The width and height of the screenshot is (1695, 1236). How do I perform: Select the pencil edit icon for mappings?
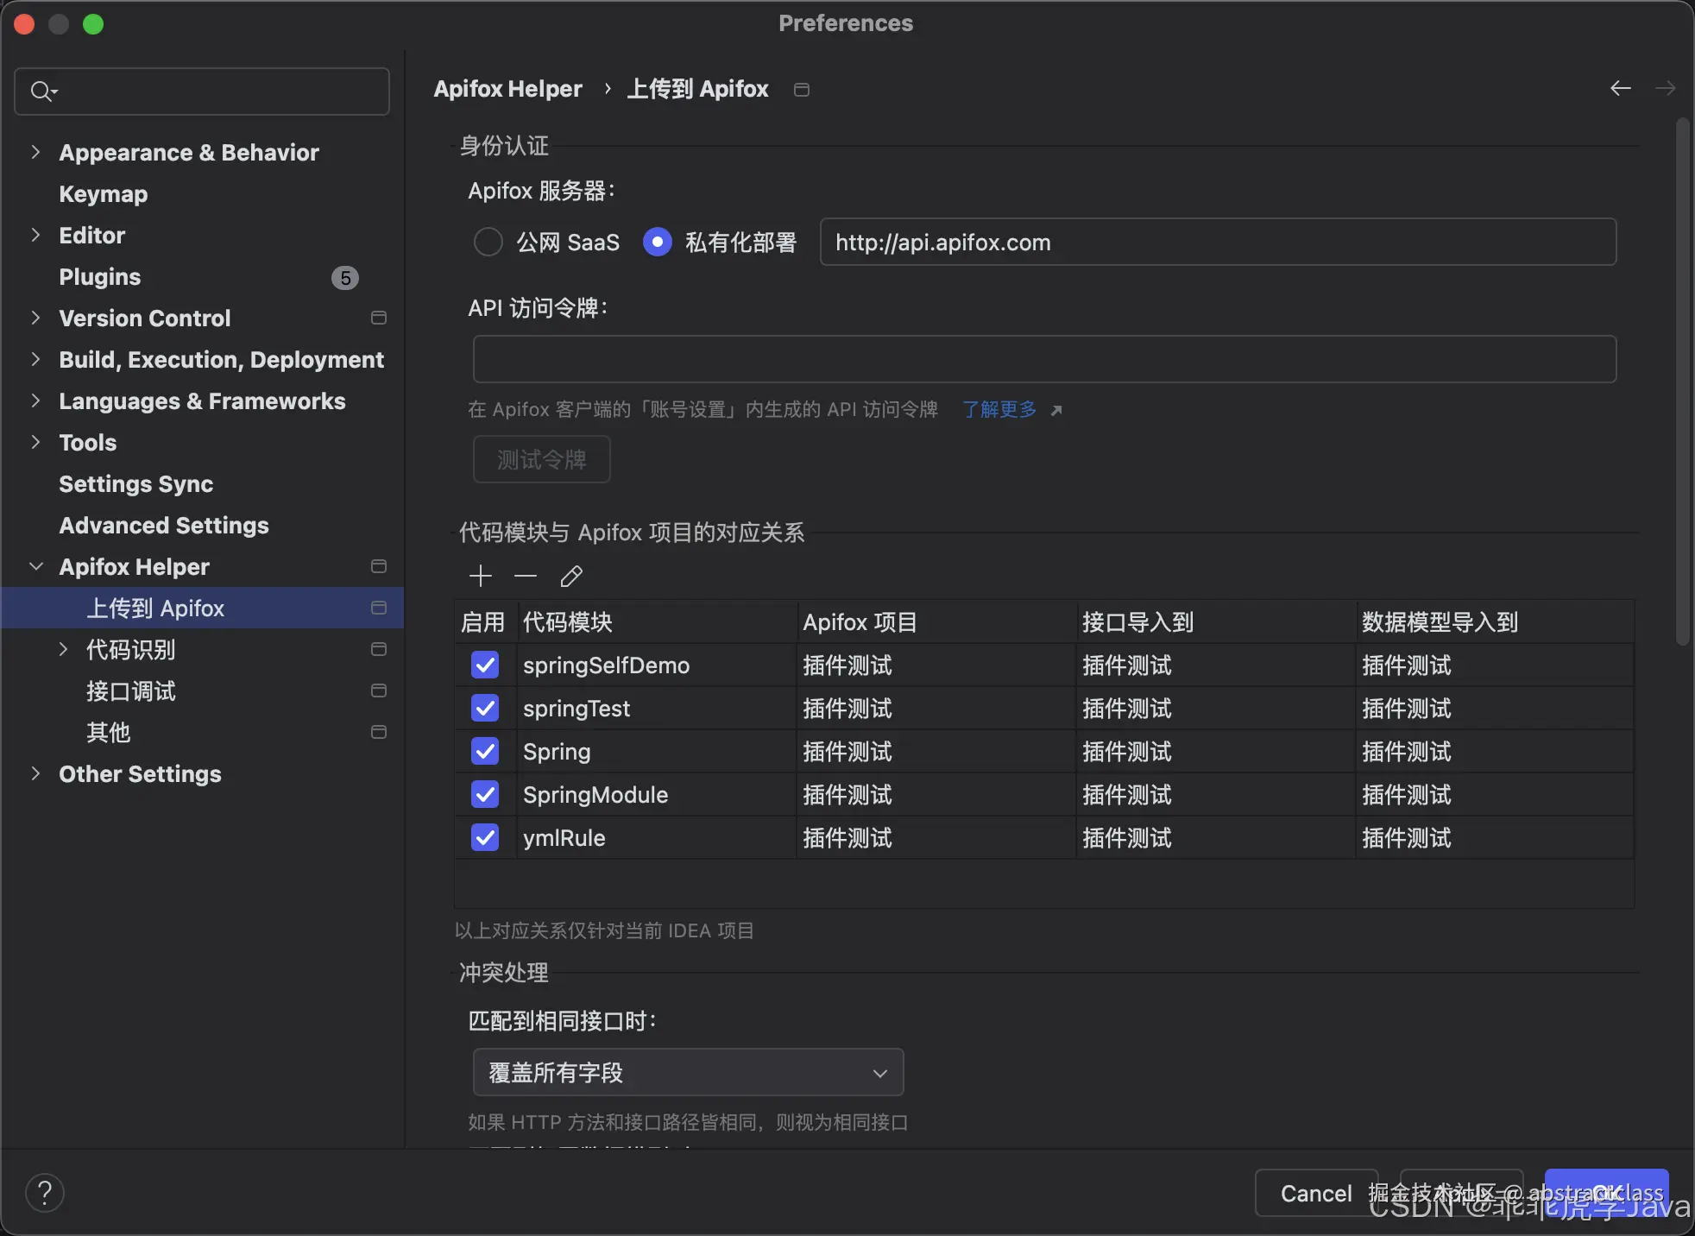(570, 576)
